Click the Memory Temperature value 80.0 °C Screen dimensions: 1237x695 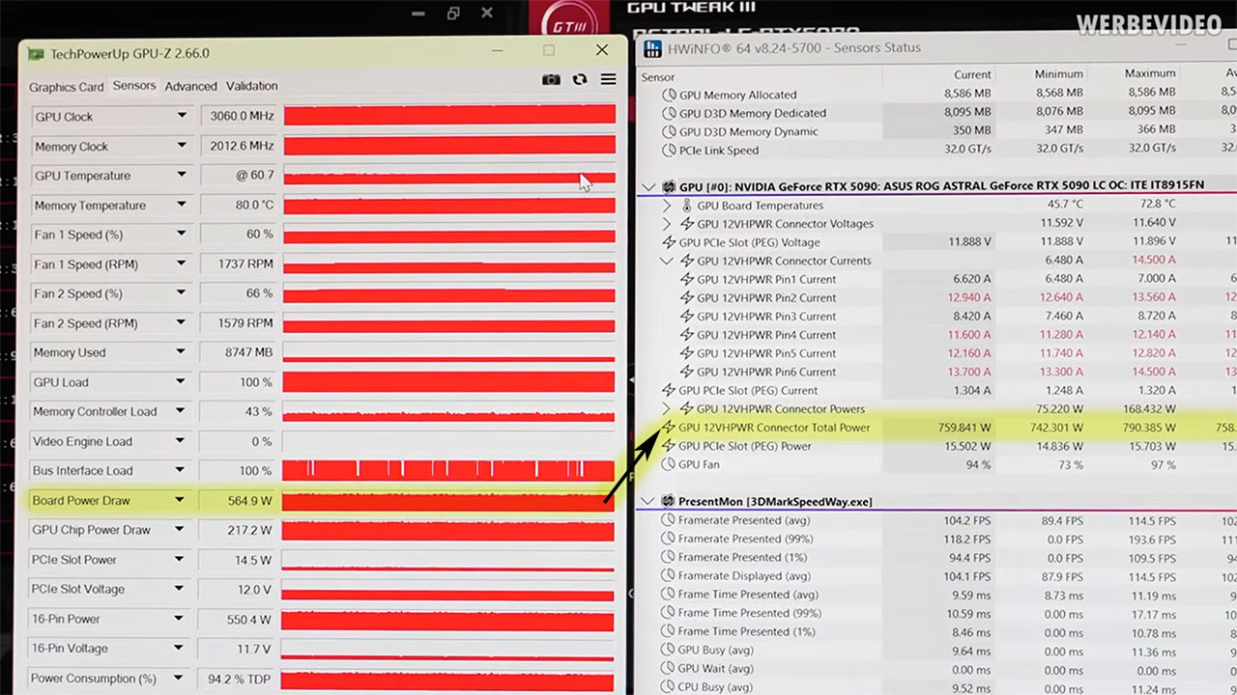coord(239,205)
